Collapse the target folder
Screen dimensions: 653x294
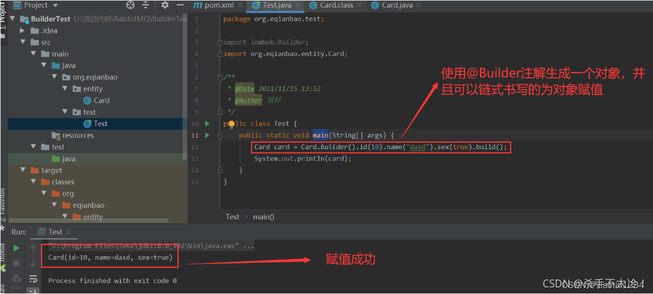tap(23, 171)
